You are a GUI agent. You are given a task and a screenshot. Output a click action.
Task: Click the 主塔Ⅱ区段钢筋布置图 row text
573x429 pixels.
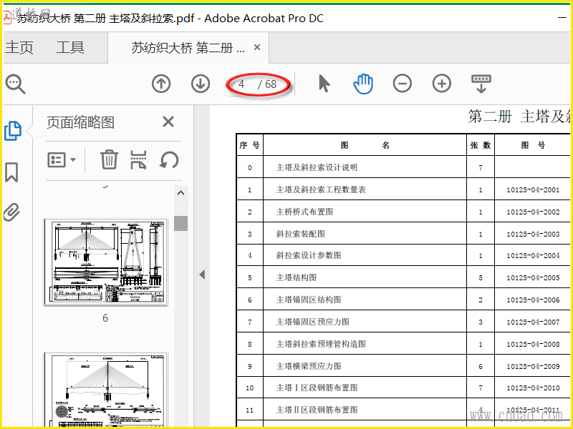tap(317, 410)
